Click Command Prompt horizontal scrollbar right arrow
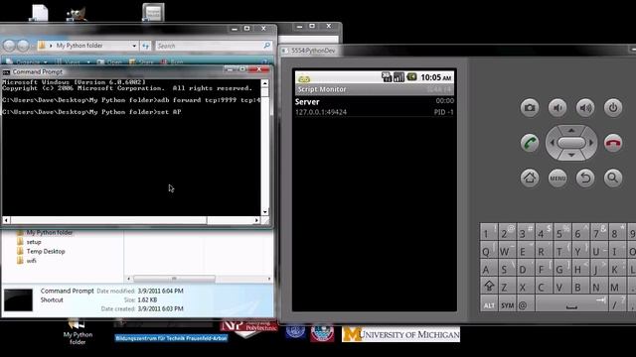The image size is (636, 357). point(256,220)
